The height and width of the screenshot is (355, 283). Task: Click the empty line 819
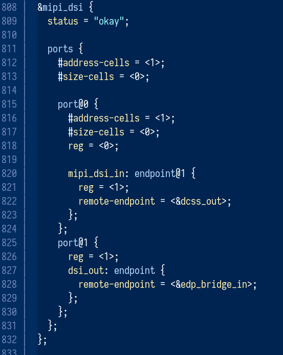tap(158, 160)
